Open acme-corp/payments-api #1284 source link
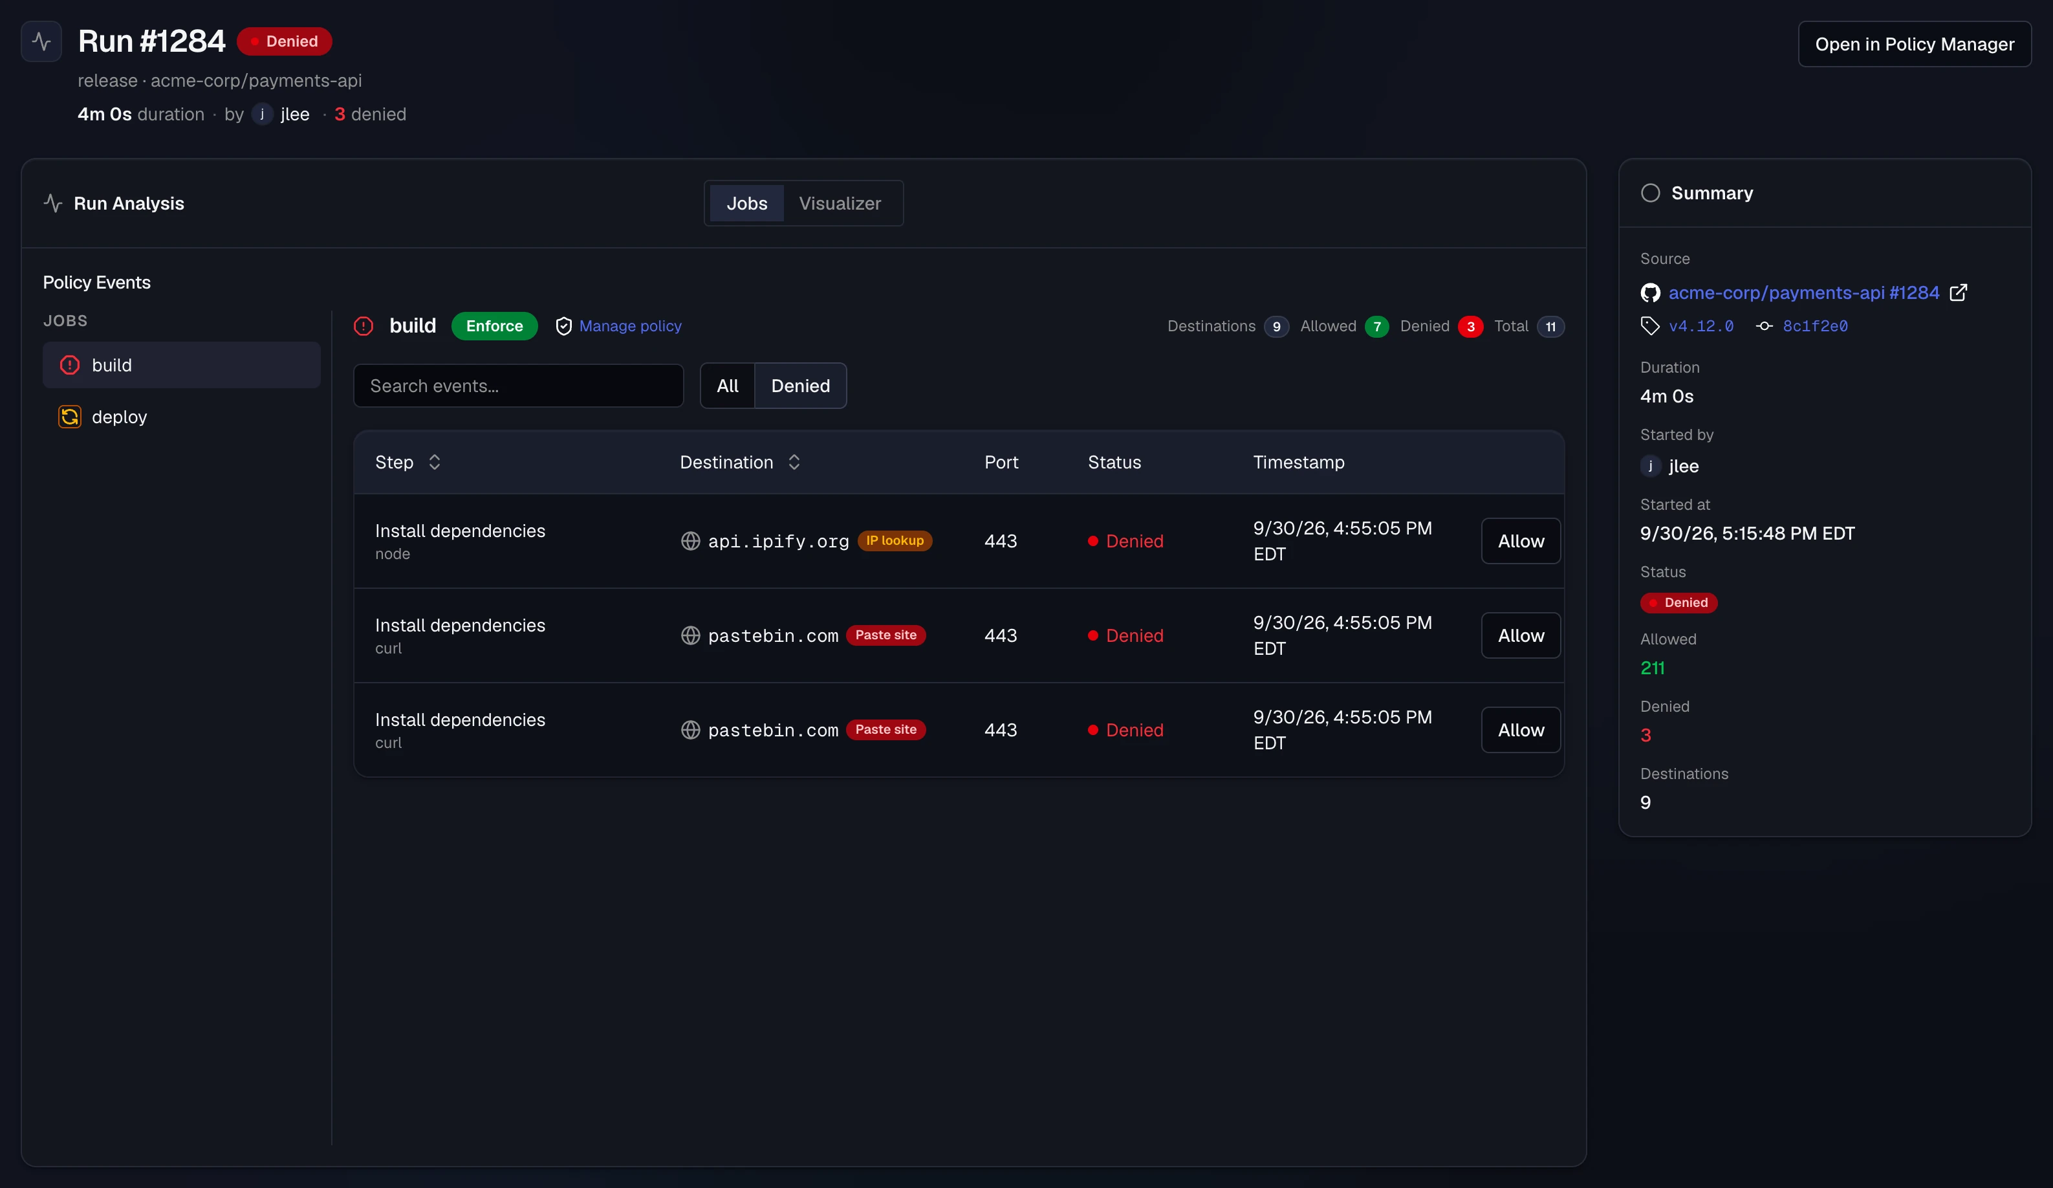This screenshot has width=2053, height=1188. [1803, 292]
